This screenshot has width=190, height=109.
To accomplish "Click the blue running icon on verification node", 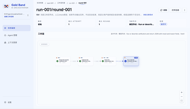I will point(126,61).
